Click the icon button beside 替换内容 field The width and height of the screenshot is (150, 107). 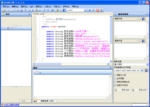[x=143, y=41]
